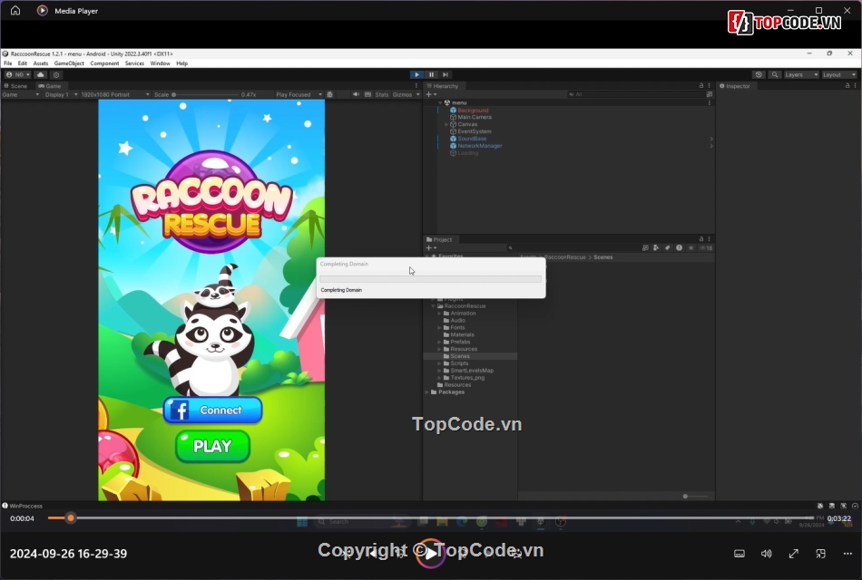Click the Project create plus button
The height and width of the screenshot is (580, 862).
pyautogui.click(x=431, y=248)
